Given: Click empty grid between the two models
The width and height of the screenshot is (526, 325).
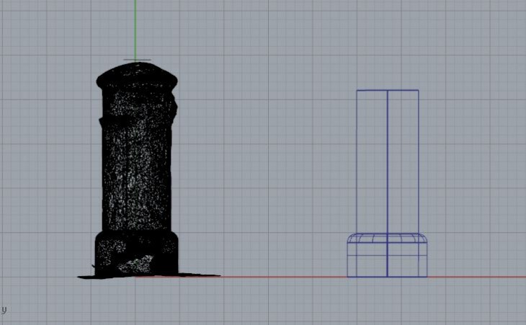Looking at the screenshot, I should (267, 180).
